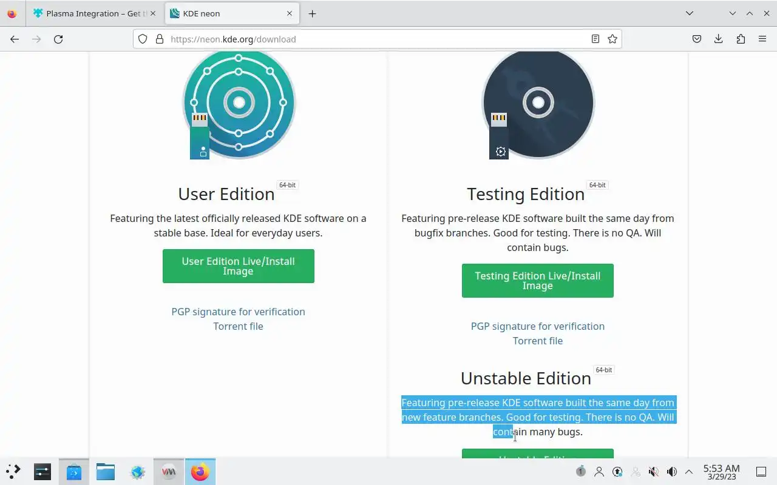Viewport: 777px width, 485px height.
Task: Open the Dolphin file manager
Action: [106, 472]
